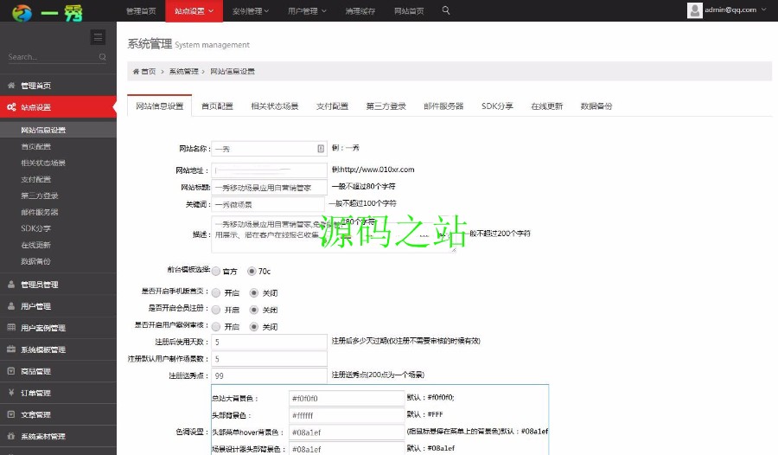Focus the sidebar Search input
778x455 pixels.
pos(52,57)
